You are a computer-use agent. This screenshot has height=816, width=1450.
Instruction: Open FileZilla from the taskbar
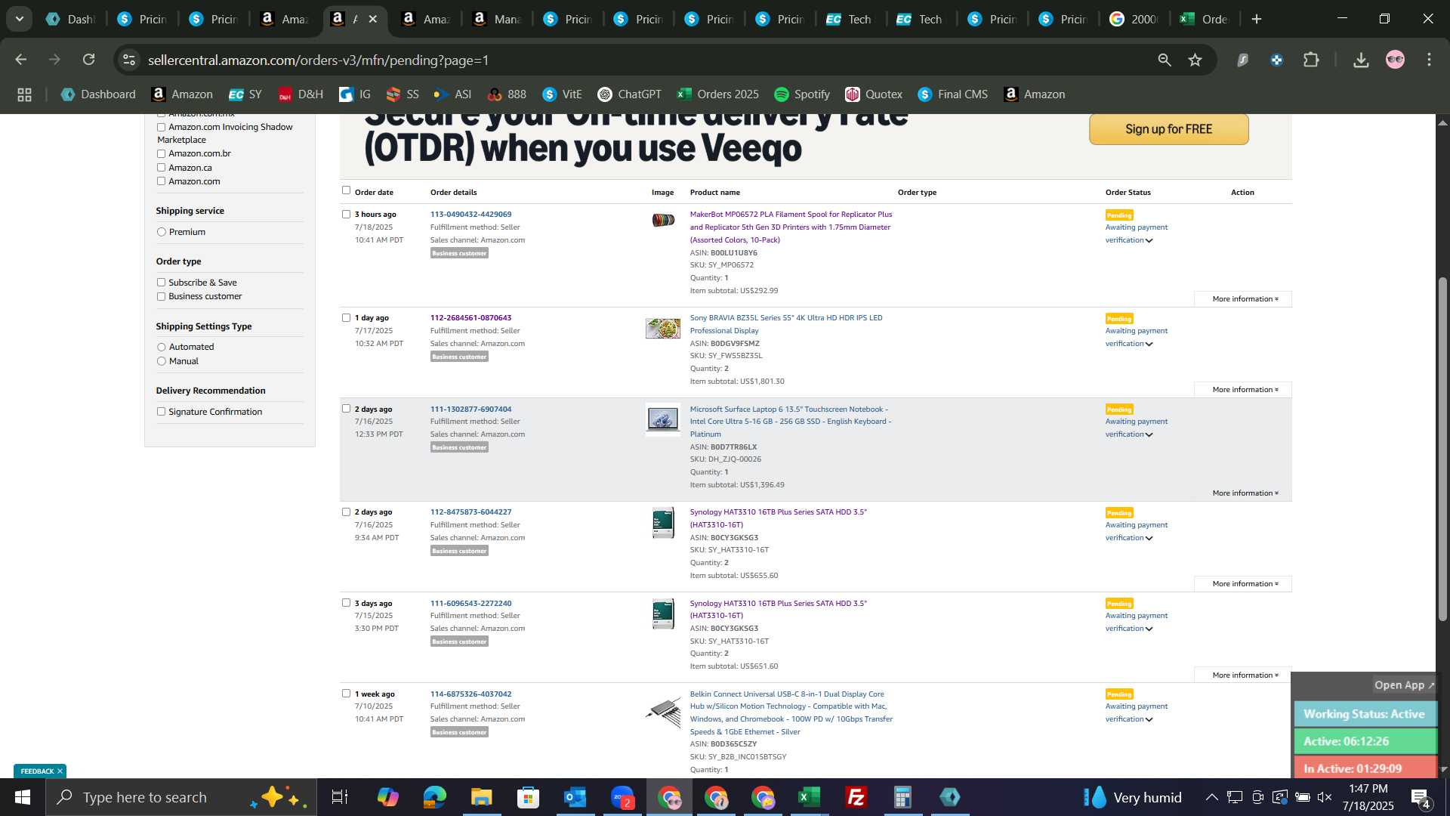coord(856,797)
